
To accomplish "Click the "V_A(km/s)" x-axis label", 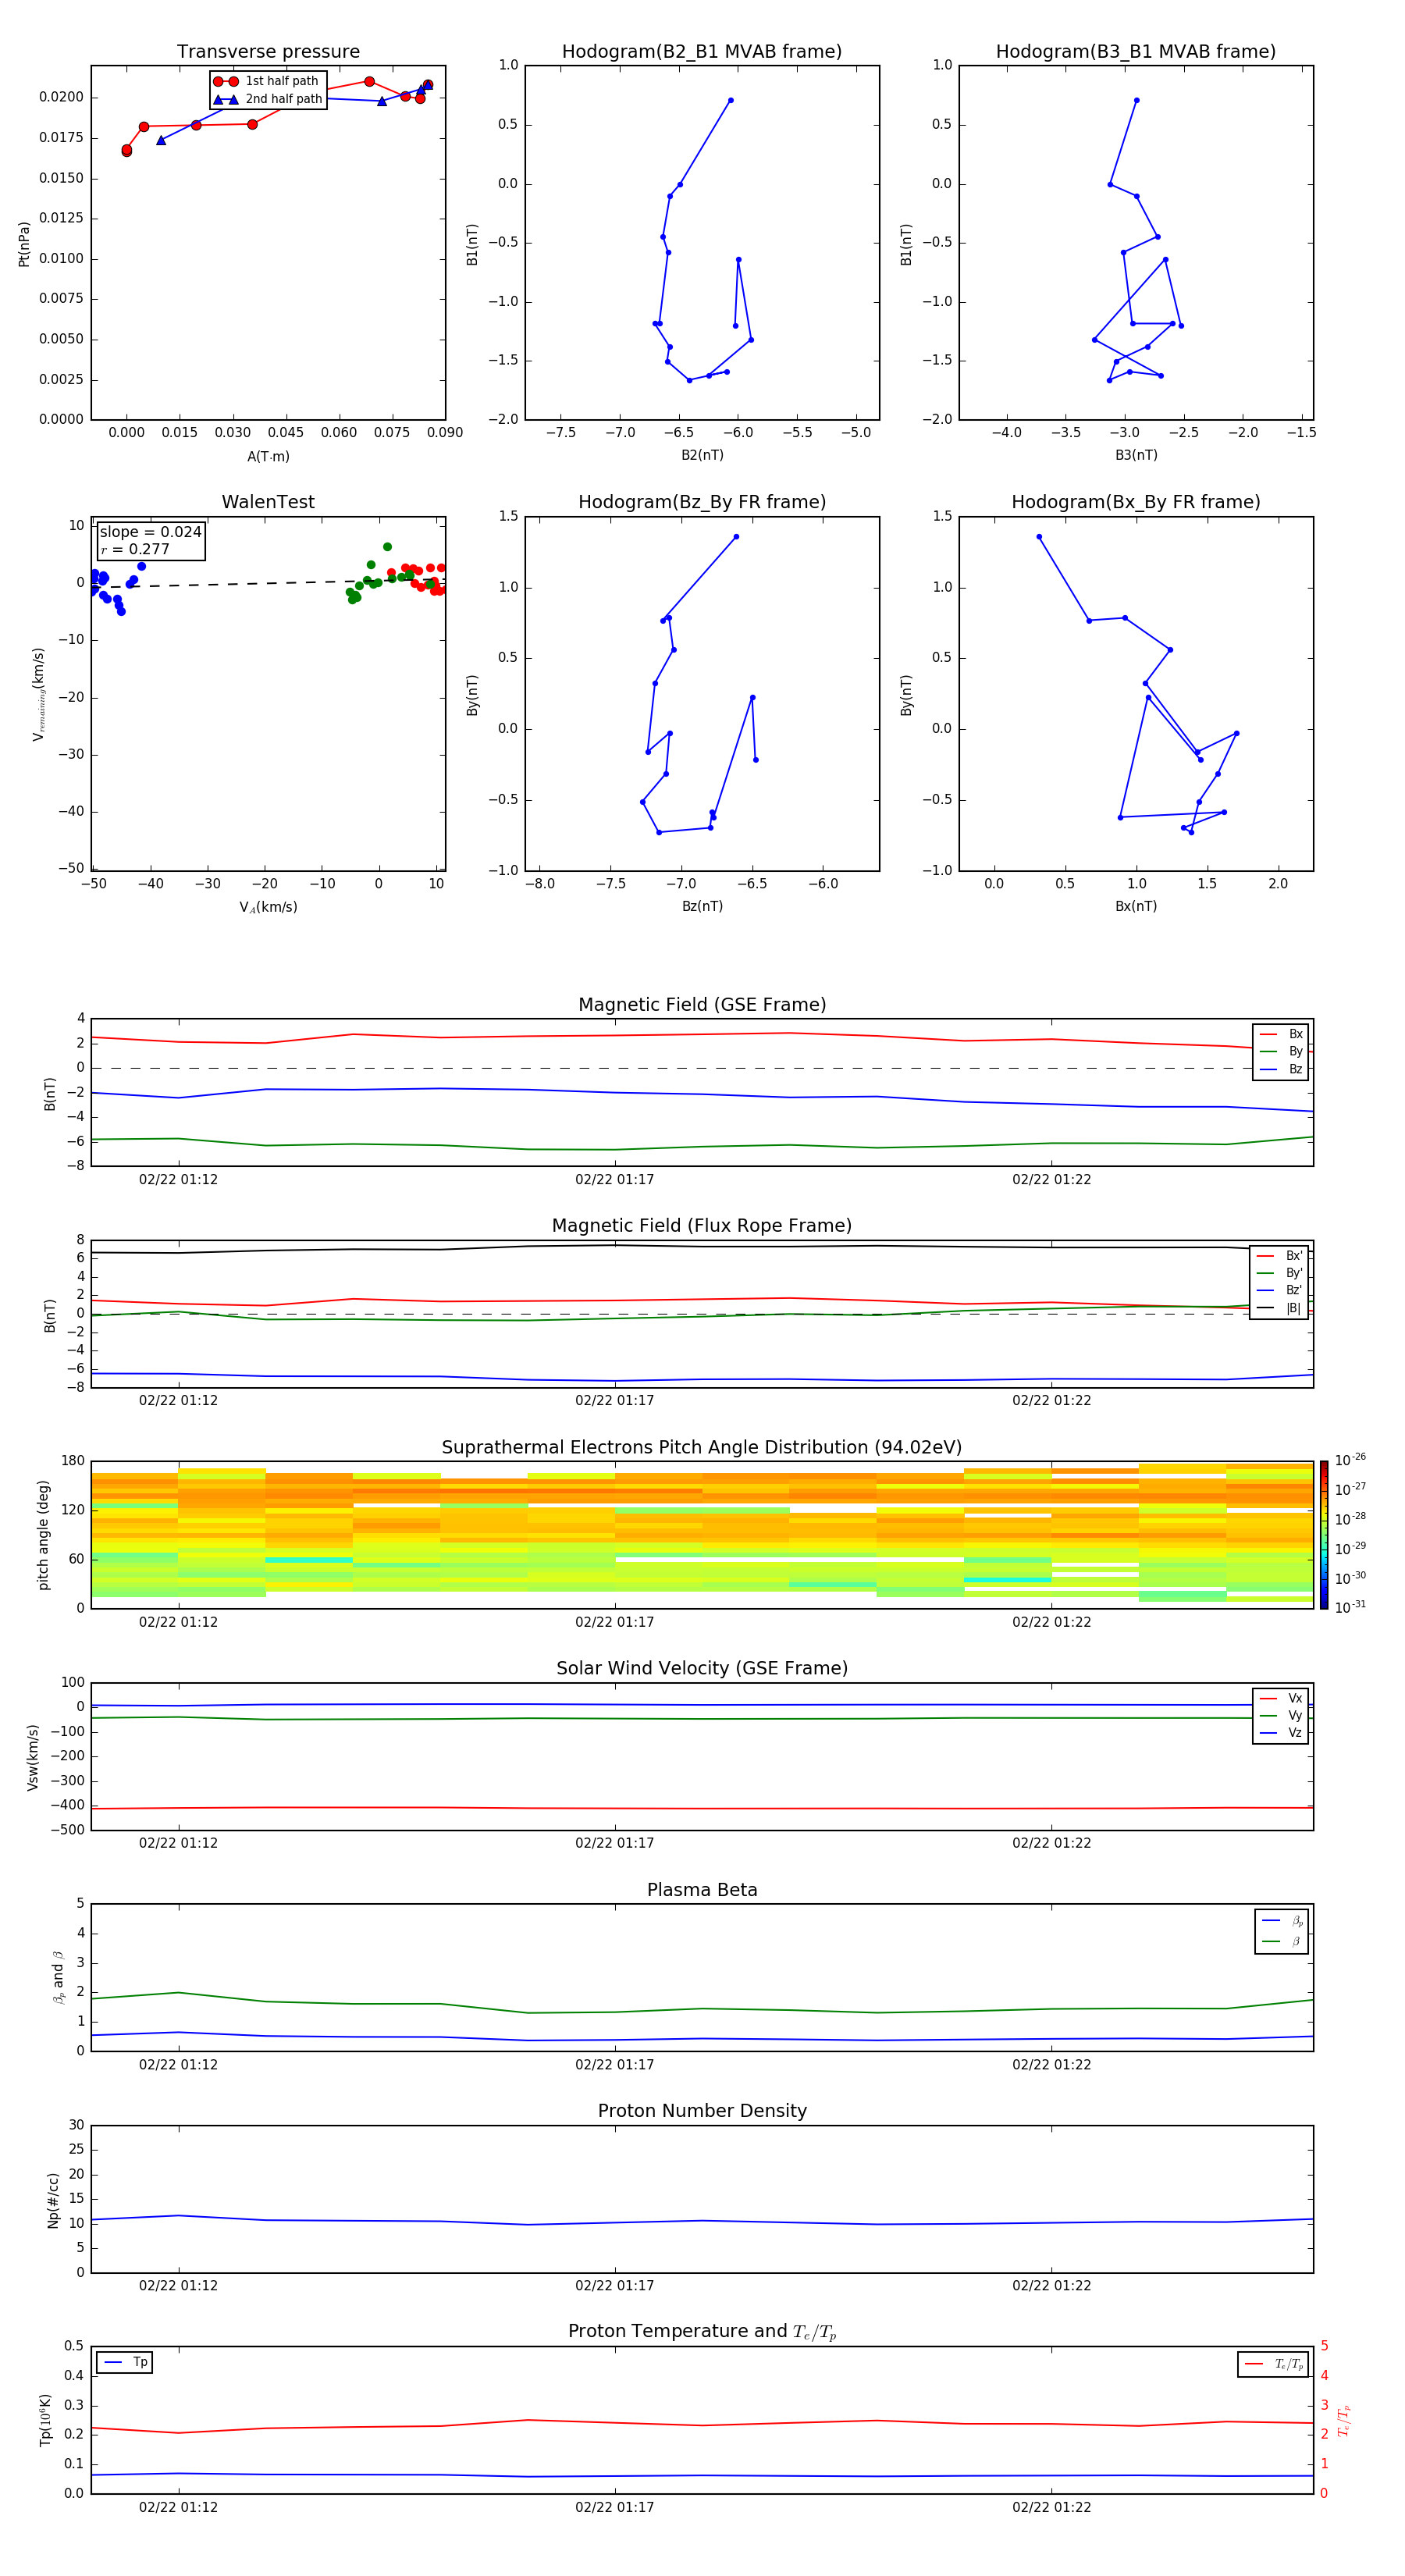I will [x=268, y=907].
